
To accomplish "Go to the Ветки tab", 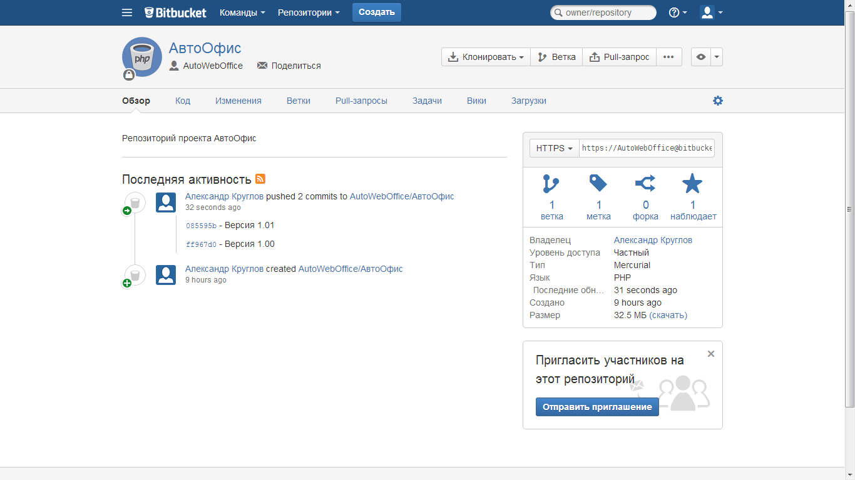I will pyautogui.click(x=299, y=101).
